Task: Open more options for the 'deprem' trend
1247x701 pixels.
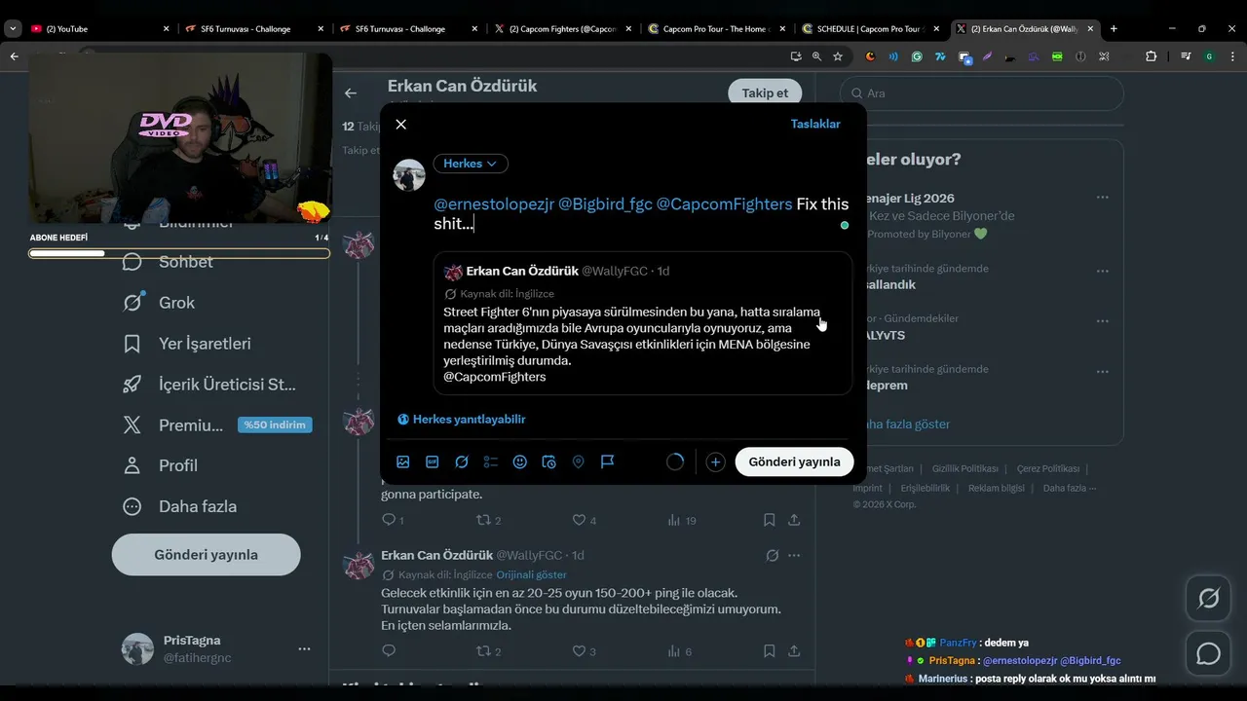Action: [x=1102, y=371]
